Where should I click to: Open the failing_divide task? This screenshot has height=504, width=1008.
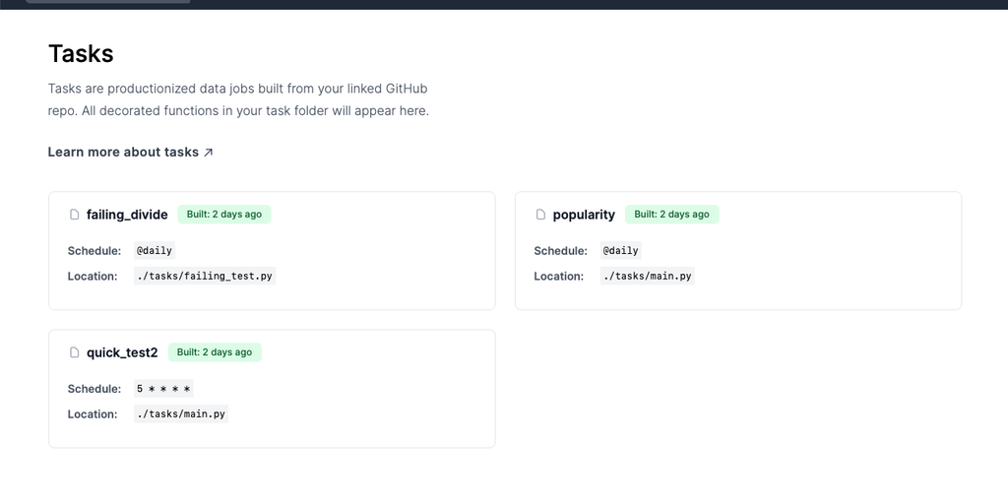pos(127,215)
